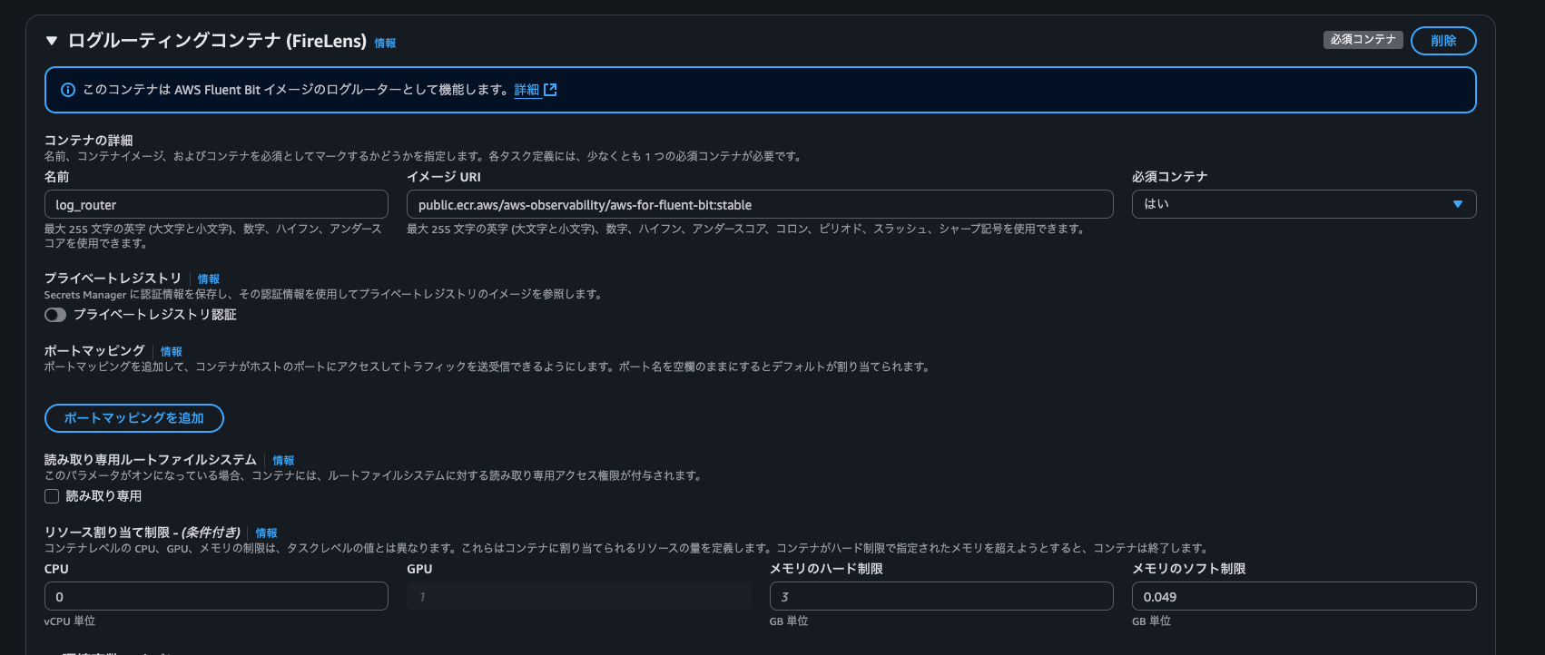Click the vCPU 単位 hint text
The width and height of the screenshot is (1545, 655).
pyautogui.click(x=70, y=621)
